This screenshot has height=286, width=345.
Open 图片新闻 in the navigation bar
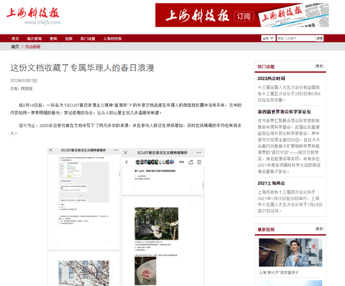point(34,38)
